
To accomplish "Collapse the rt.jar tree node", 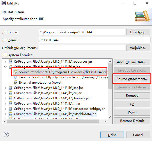I will point(6,67).
